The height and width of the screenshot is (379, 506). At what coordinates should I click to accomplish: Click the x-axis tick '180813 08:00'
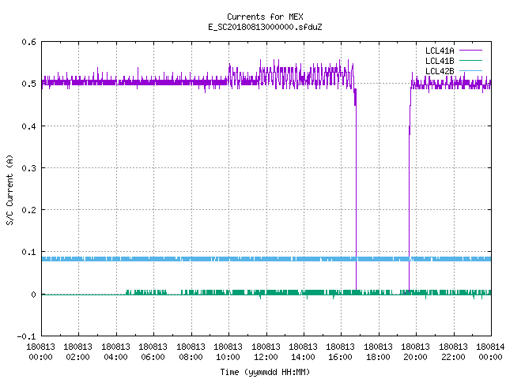pyautogui.click(x=191, y=351)
